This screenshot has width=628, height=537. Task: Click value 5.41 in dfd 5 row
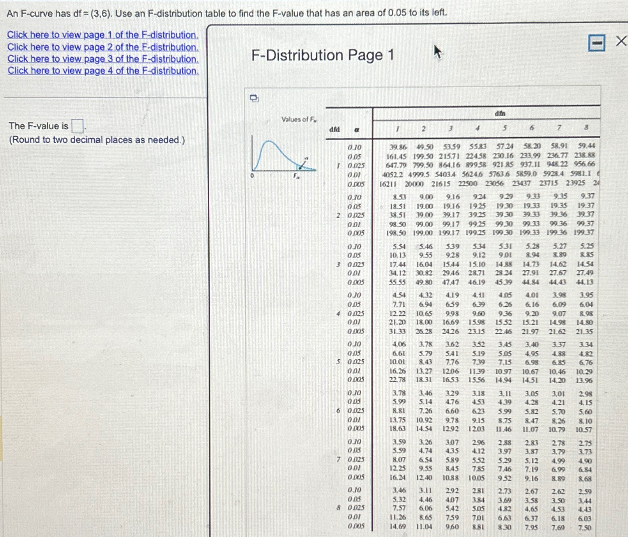tap(451, 353)
